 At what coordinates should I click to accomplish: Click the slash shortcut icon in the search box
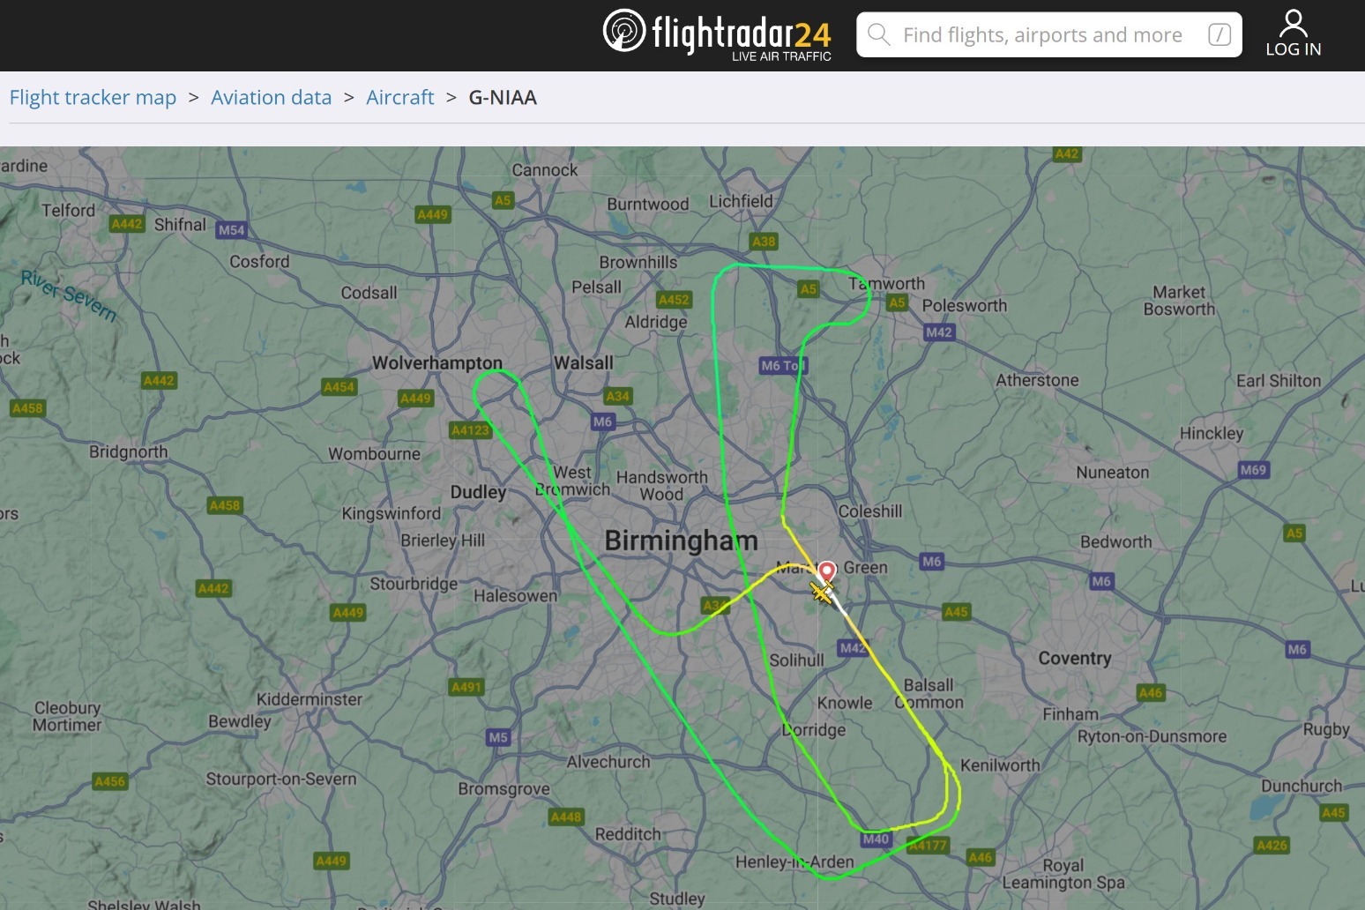pyautogui.click(x=1220, y=34)
